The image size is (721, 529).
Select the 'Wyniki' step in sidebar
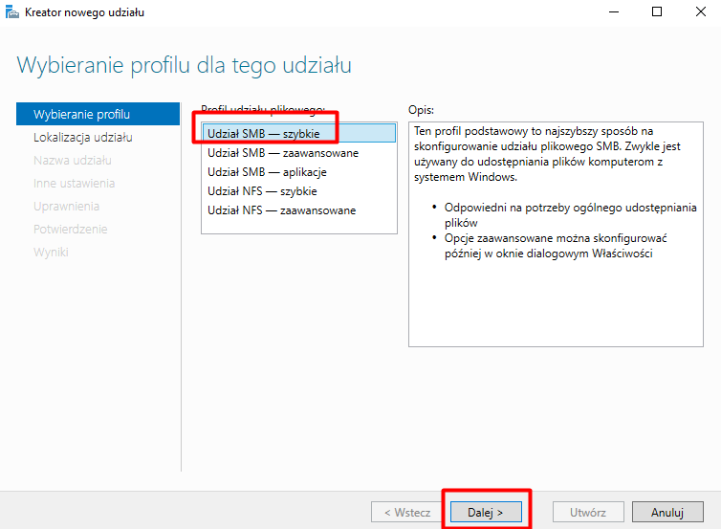pos(52,253)
